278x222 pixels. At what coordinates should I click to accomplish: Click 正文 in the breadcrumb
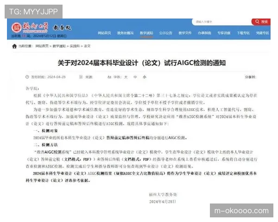(x=87, y=46)
